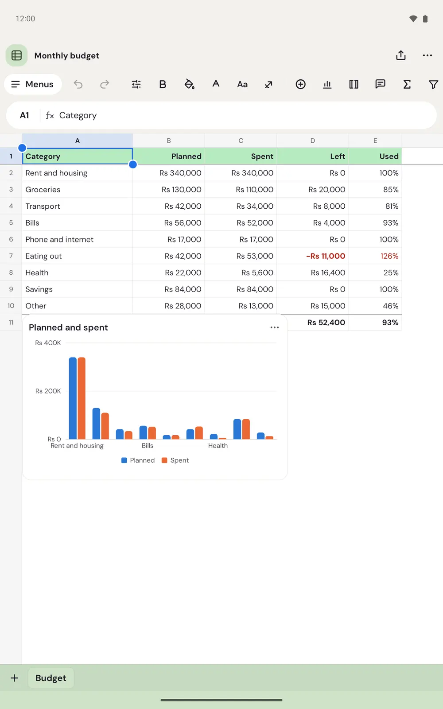The width and height of the screenshot is (443, 709).
Task: Select the Rent and housing cell
Action: click(78, 173)
